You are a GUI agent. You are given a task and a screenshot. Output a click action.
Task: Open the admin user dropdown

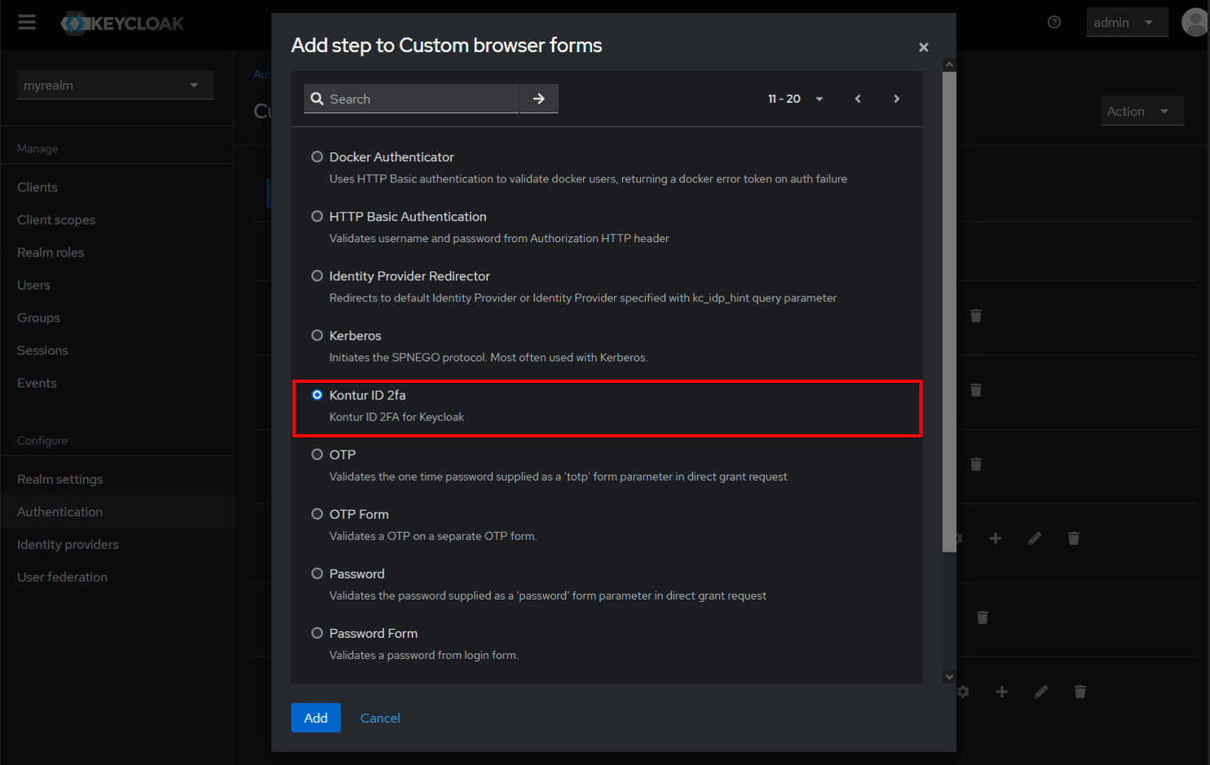(x=1127, y=22)
